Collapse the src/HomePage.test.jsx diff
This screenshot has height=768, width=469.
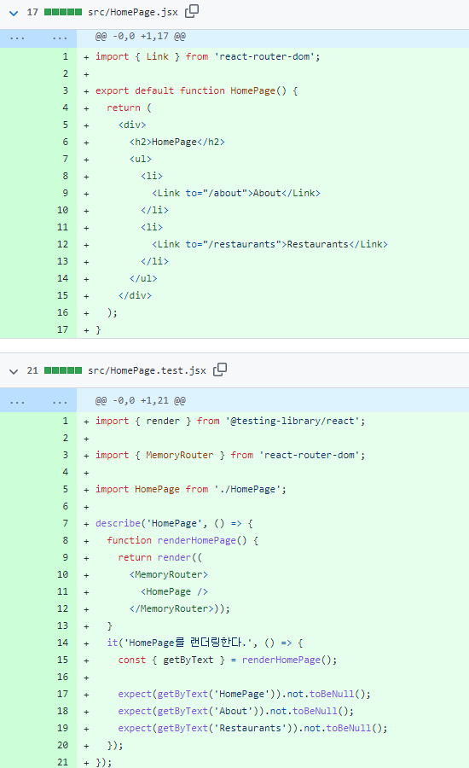click(14, 371)
